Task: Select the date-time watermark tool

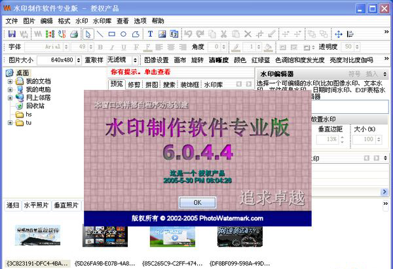Action: [x=174, y=34]
